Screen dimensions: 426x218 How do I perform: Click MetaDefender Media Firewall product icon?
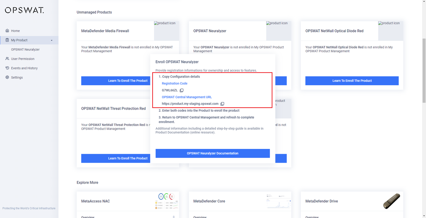pos(167,31)
